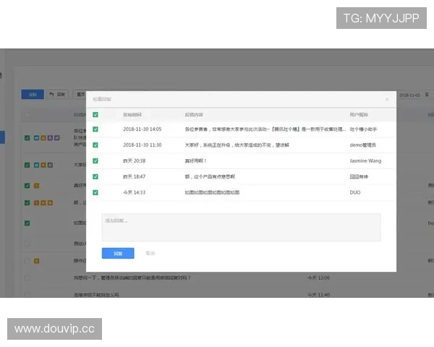Viewport: 434px width, 347px height.
Task: Click the blue button left of the background 回复 button
Action: click(33, 95)
